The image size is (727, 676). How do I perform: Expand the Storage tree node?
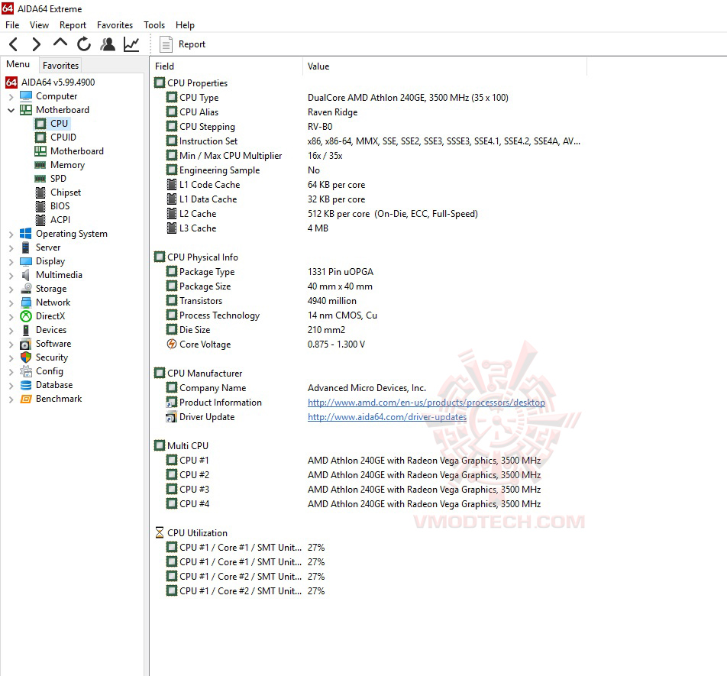point(11,289)
